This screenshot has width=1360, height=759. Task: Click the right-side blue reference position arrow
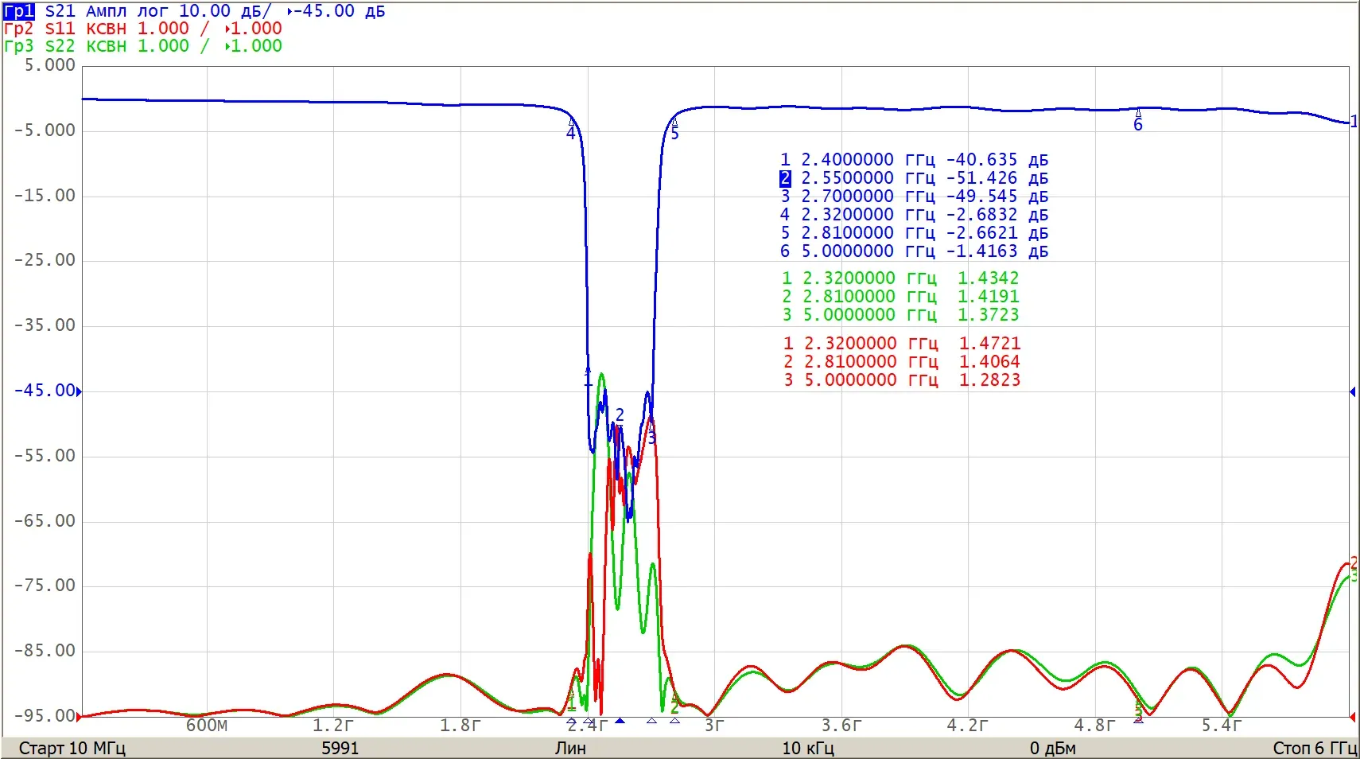coord(1353,391)
